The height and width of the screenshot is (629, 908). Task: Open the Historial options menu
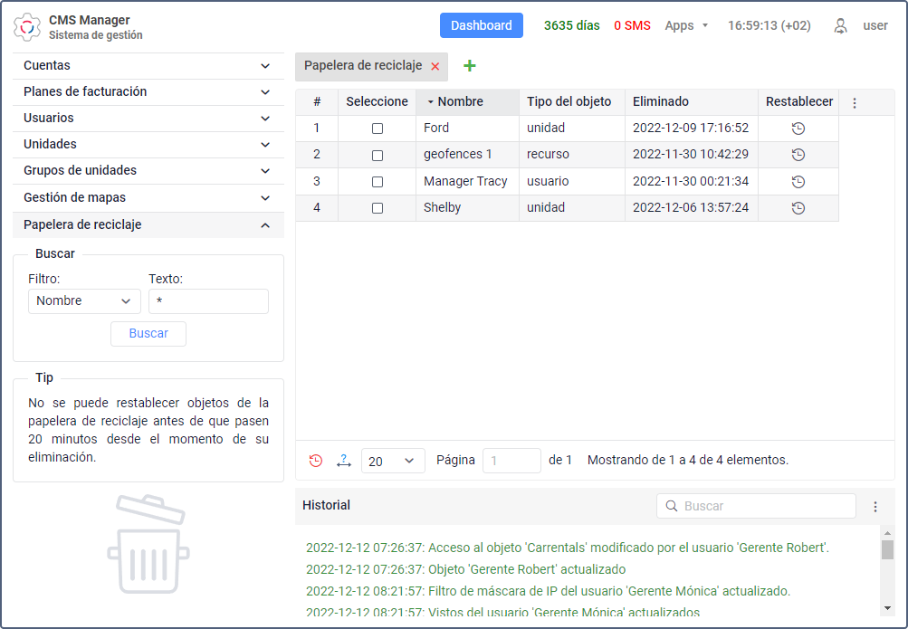(875, 507)
